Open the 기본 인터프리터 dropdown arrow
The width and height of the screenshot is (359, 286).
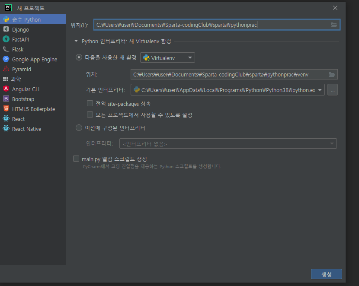320,90
